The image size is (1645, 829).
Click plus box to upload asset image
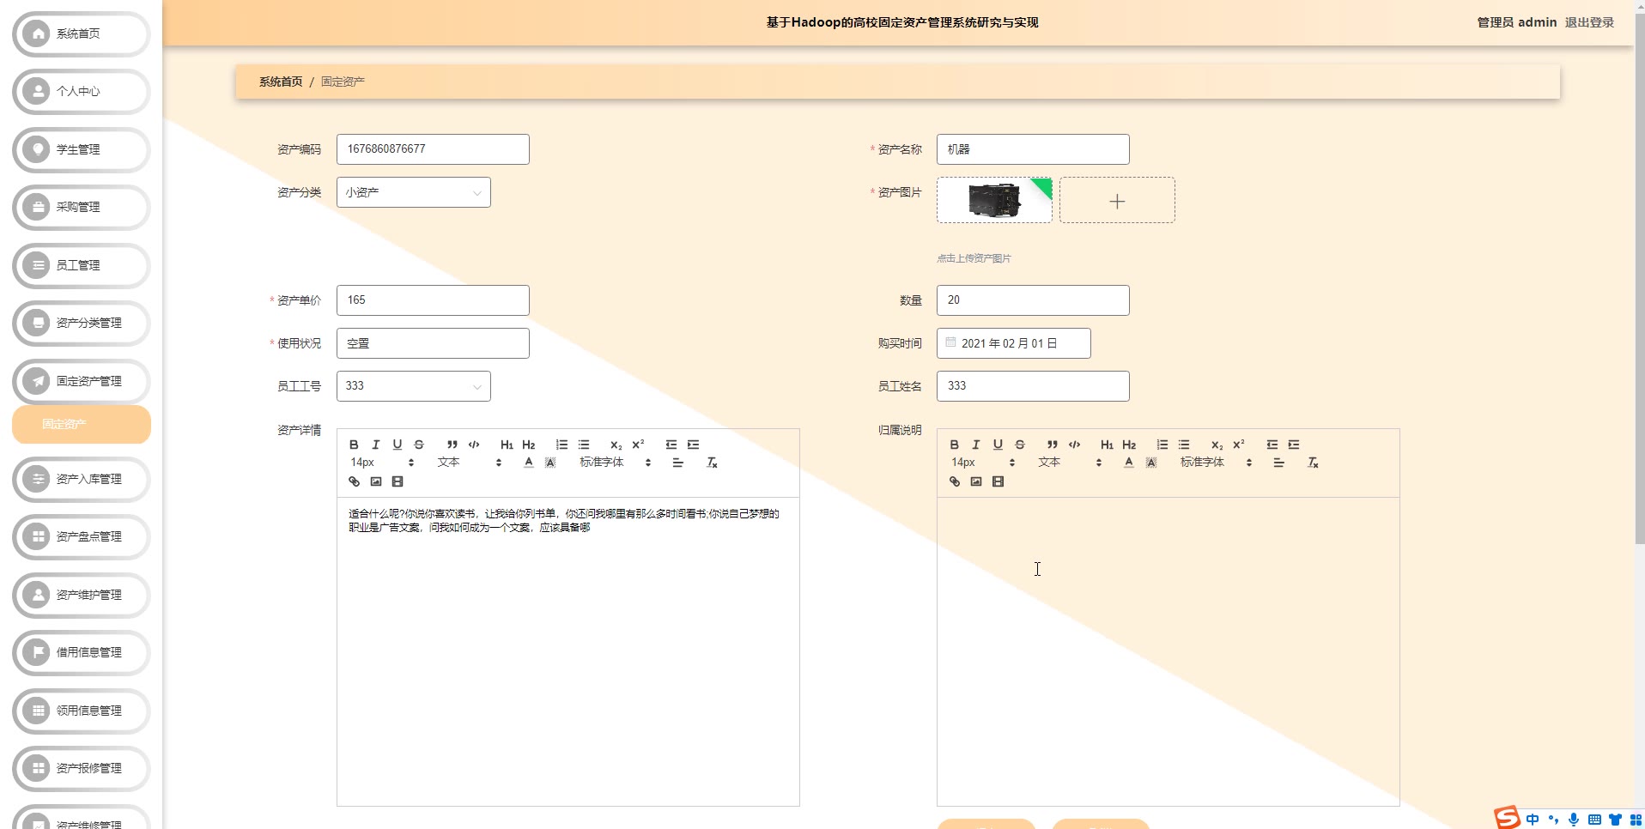click(x=1117, y=201)
